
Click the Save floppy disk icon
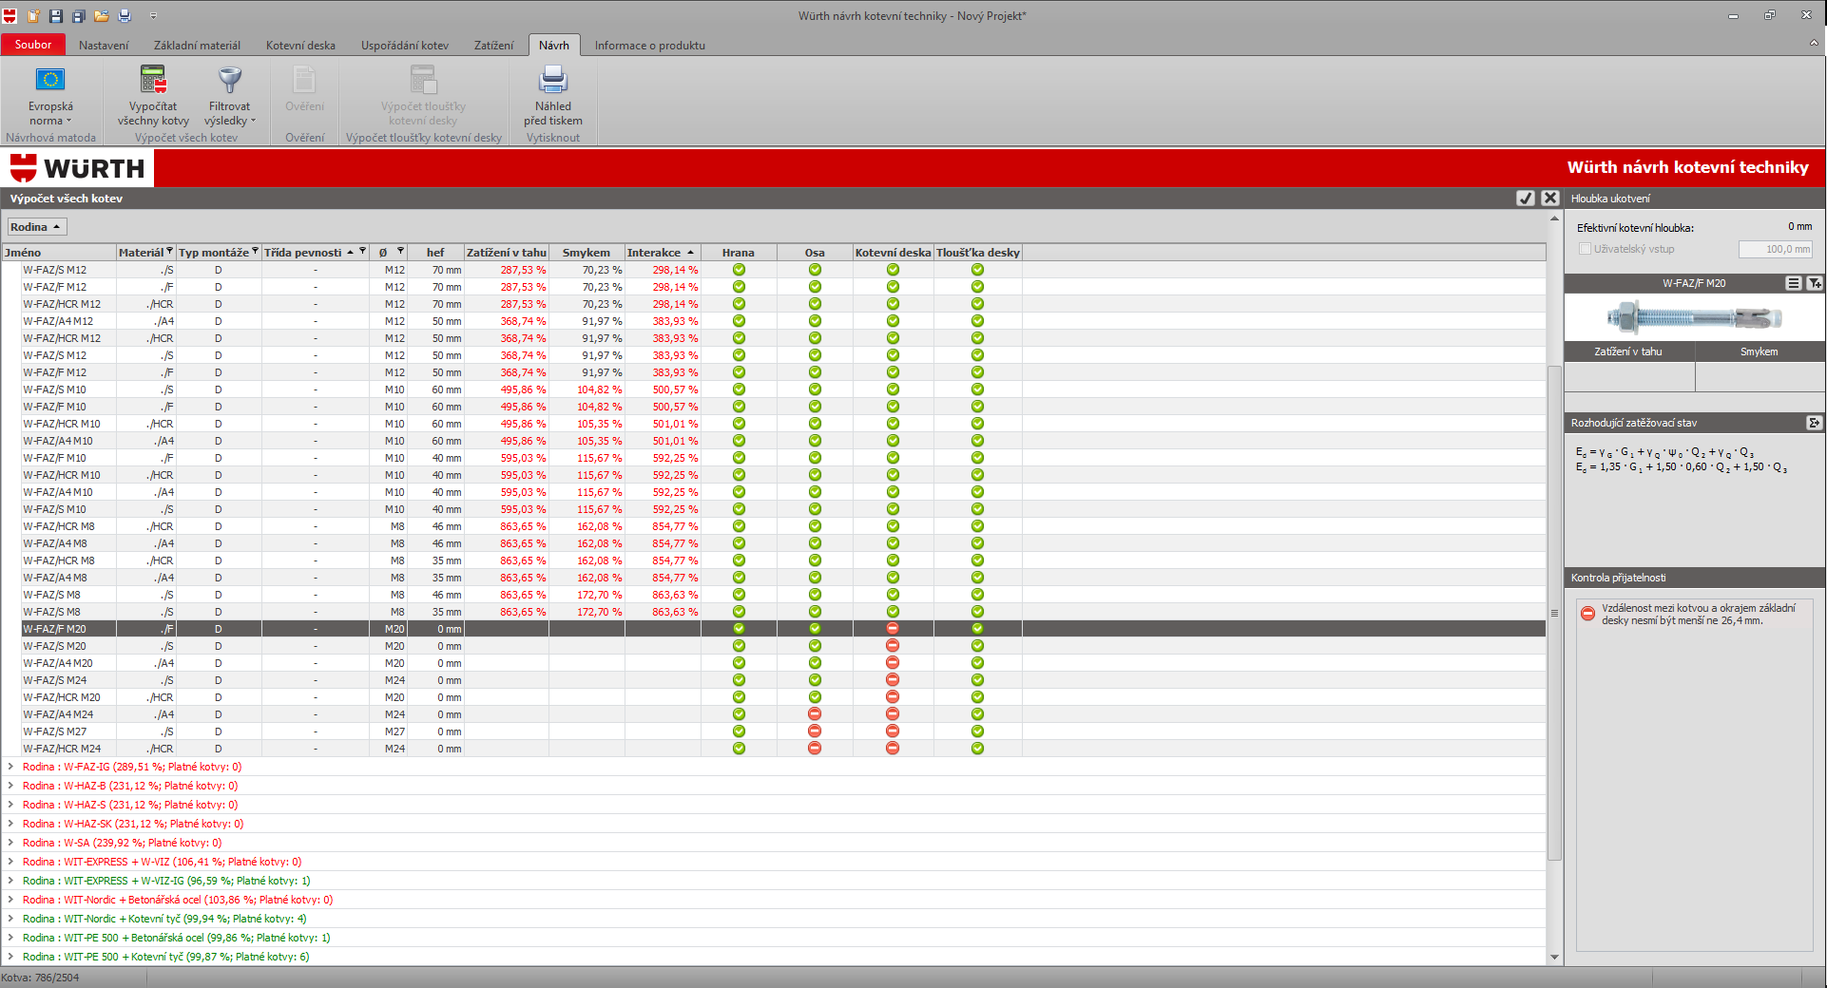56,16
